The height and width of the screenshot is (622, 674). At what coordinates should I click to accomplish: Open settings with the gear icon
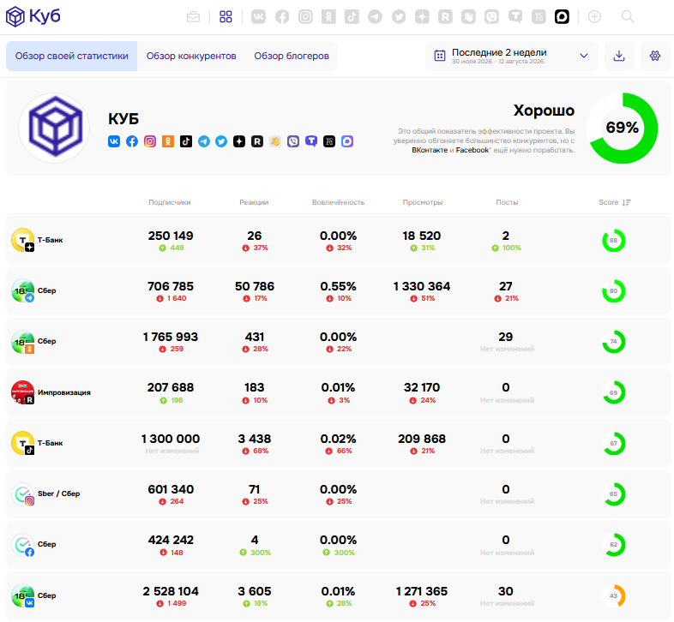[x=655, y=56]
